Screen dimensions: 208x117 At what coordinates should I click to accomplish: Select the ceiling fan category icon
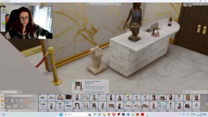tap(33, 101)
